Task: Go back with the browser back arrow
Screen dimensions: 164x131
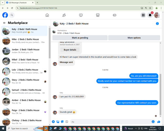Action: 3,8
